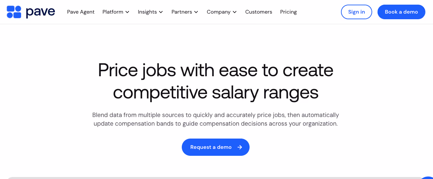Expand the Insights dropdown arrow
This screenshot has width=433, height=179.
click(x=161, y=12)
